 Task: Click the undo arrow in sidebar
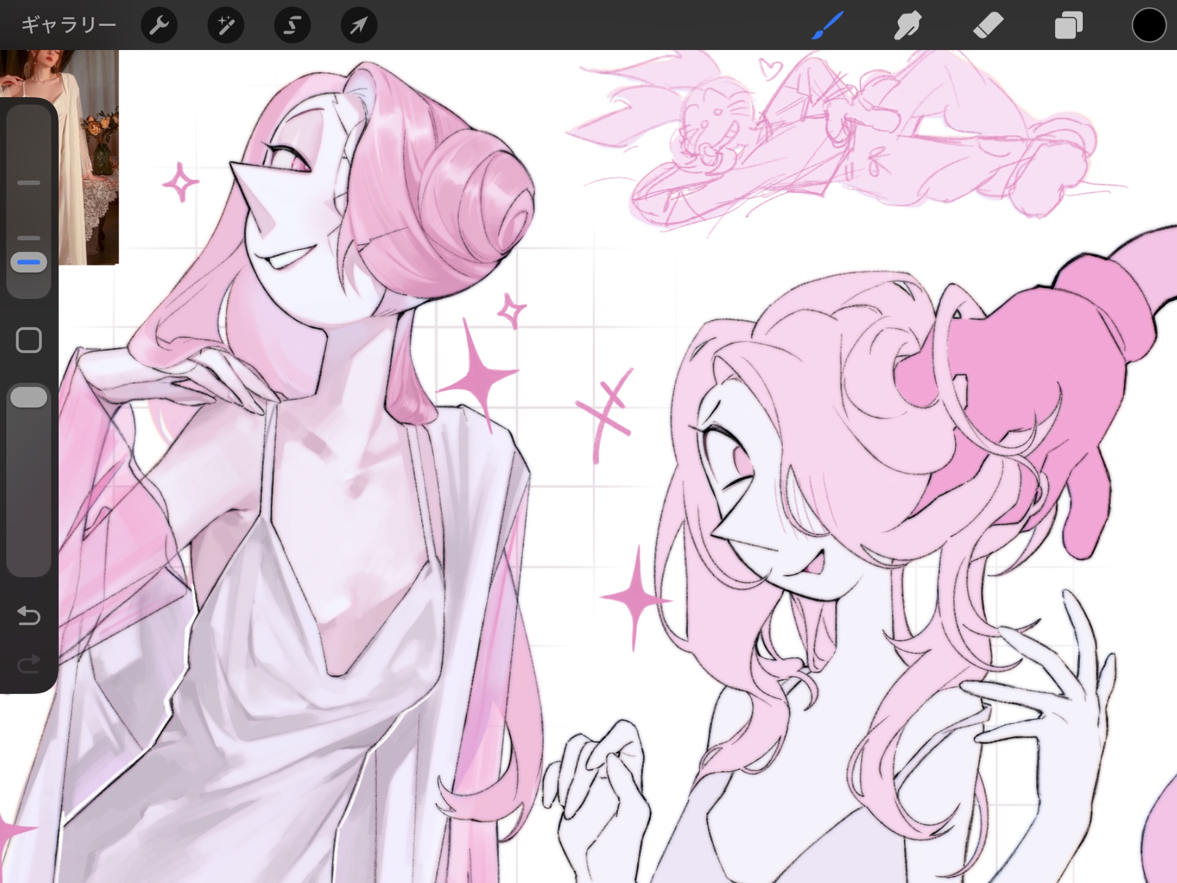pyautogui.click(x=29, y=616)
